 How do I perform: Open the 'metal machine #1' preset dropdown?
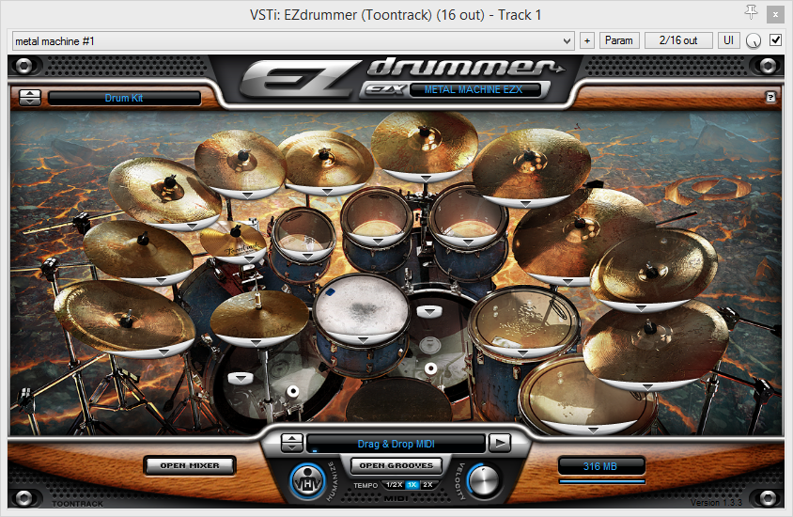click(x=293, y=41)
